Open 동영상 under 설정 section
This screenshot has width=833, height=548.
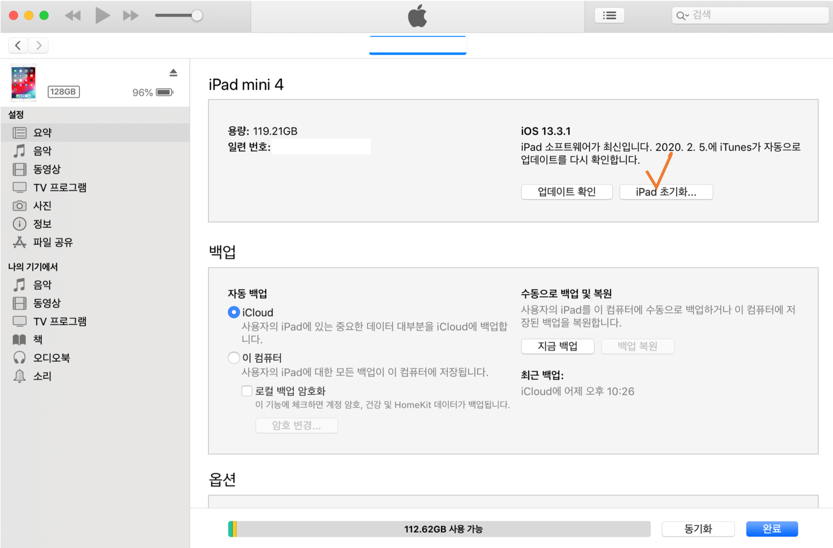[95, 169]
